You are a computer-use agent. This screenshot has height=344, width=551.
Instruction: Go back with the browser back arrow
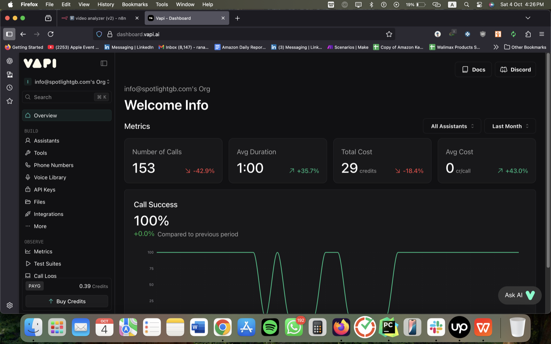pos(23,34)
